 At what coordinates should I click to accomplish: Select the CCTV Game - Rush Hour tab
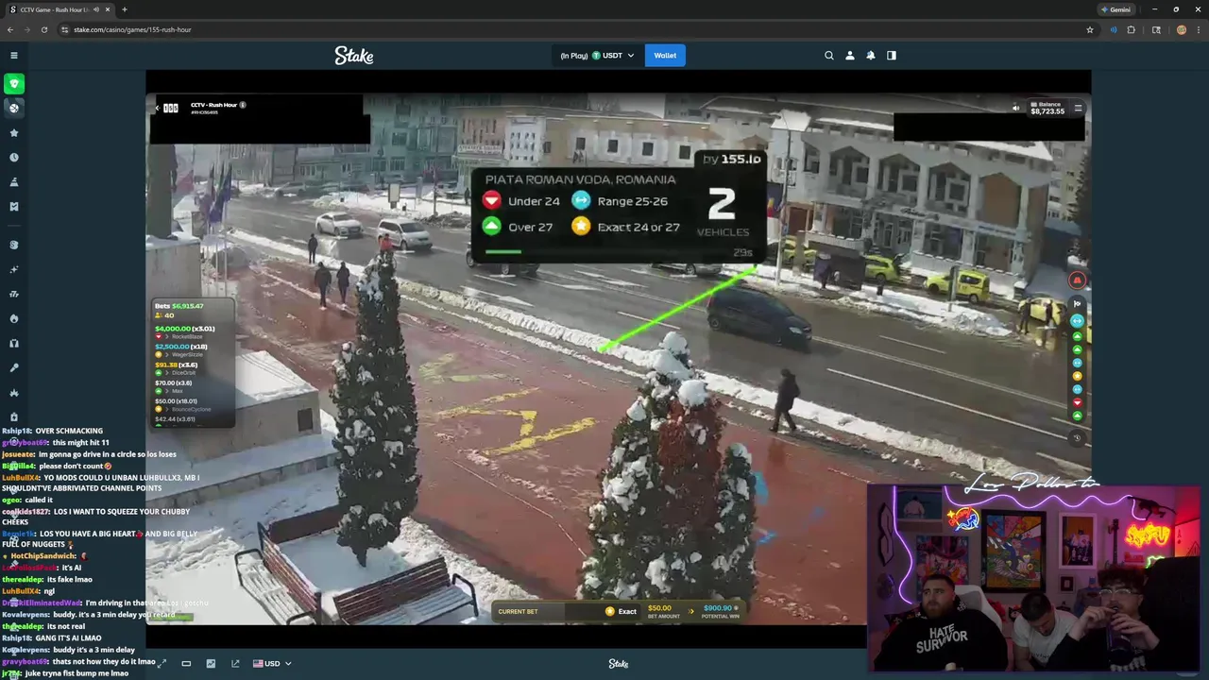pos(60,9)
